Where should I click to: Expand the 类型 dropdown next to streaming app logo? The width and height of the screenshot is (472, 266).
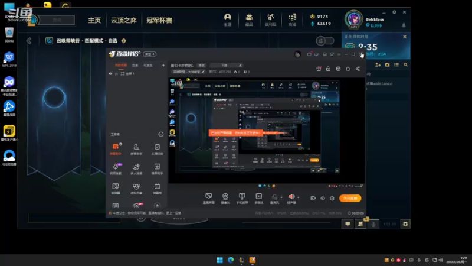[150, 54]
